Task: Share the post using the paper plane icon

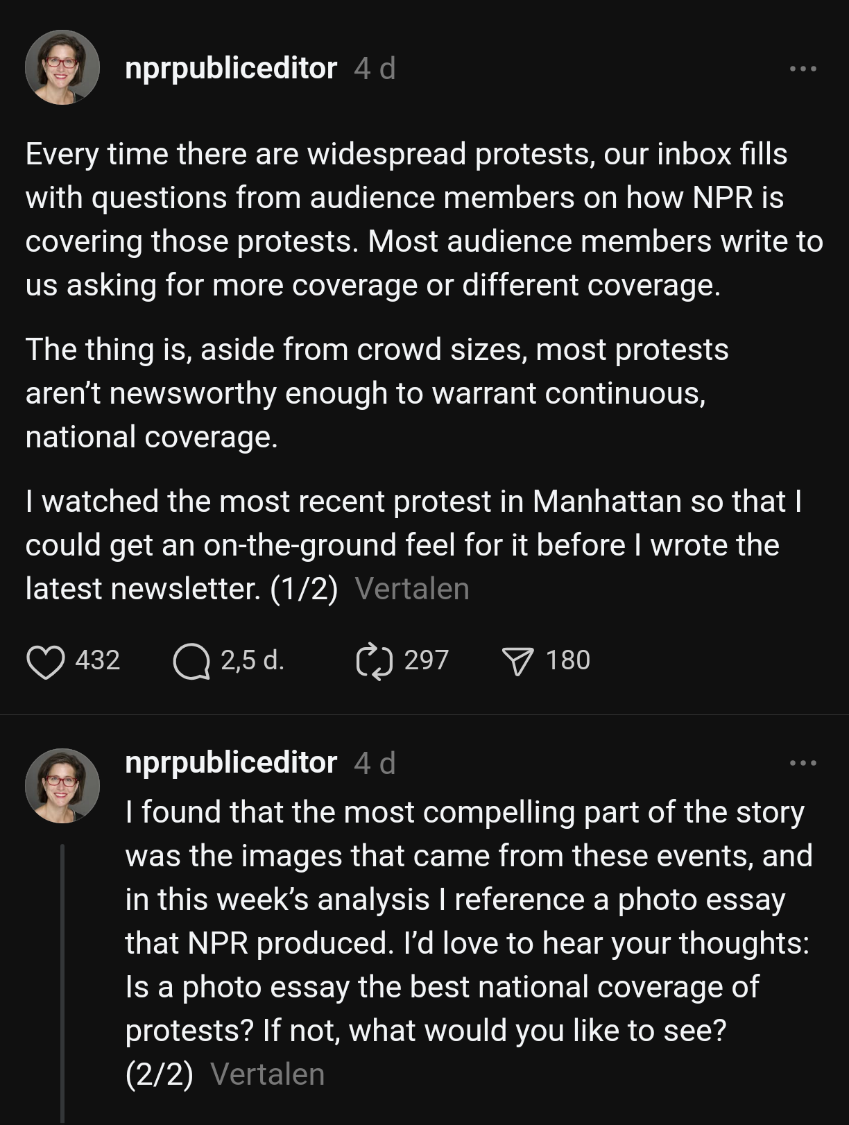Action: [x=517, y=661]
